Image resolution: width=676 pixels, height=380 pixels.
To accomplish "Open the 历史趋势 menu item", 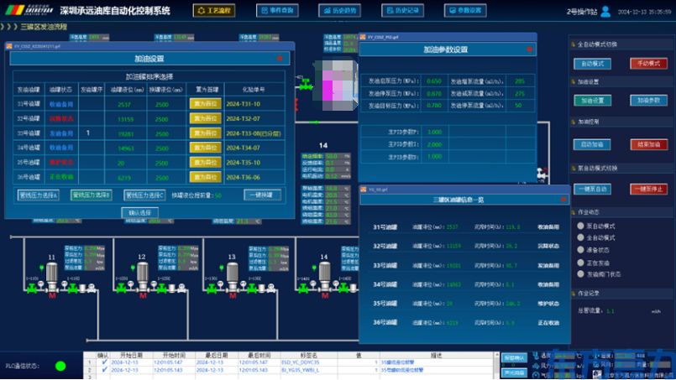I will coord(343,10).
